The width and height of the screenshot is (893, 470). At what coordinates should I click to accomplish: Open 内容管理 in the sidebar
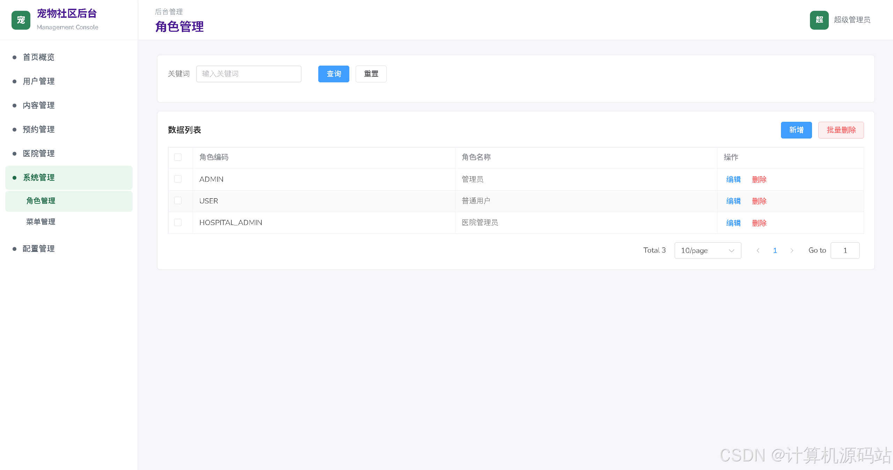[69, 105]
